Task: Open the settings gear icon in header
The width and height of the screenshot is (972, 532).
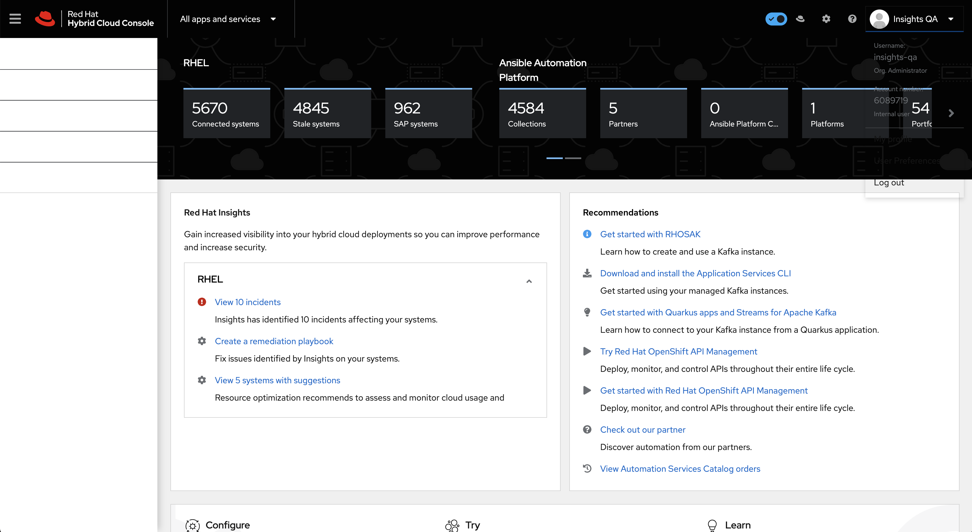Action: tap(826, 19)
